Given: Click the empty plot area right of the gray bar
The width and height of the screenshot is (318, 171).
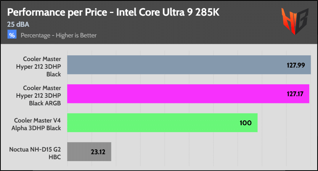Looking at the screenshot, I should pyautogui.click(x=210, y=152).
